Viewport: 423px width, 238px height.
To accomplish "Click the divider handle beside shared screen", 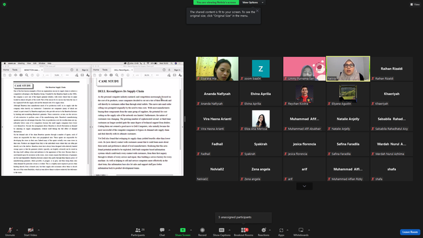I will tap(185, 119).
